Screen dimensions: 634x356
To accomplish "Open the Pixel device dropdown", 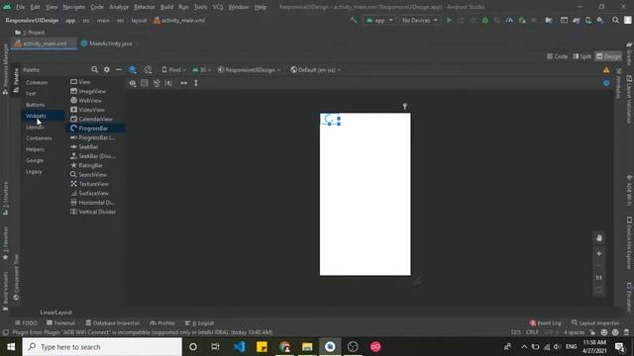I will (x=174, y=70).
